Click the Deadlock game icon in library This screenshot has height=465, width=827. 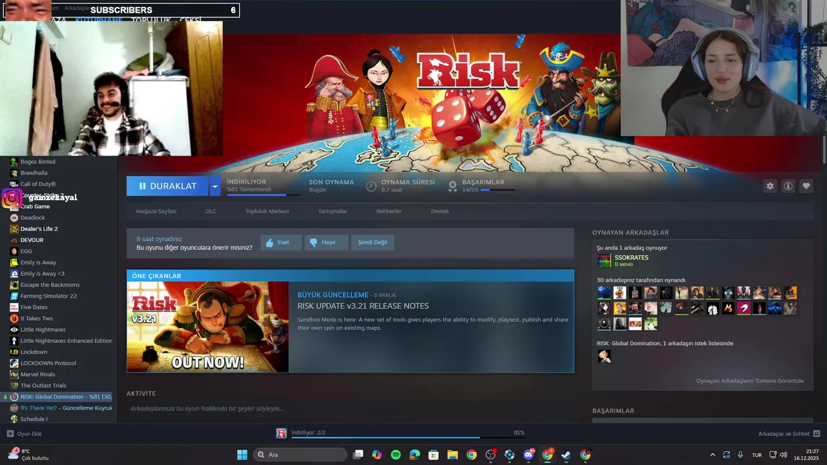point(14,218)
